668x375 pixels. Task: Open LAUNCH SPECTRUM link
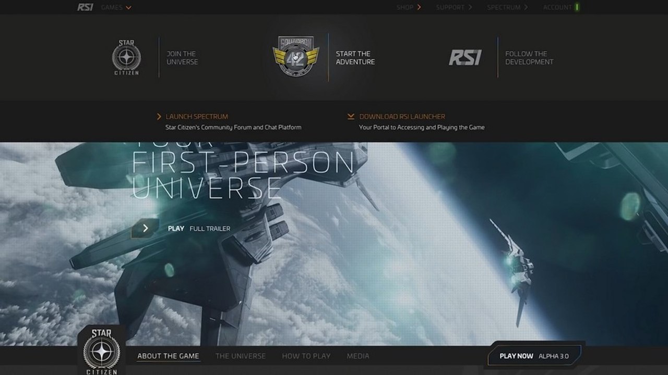[197, 117]
